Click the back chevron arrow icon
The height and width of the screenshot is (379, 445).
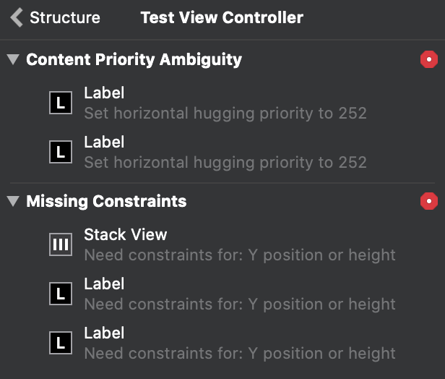coord(17,17)
